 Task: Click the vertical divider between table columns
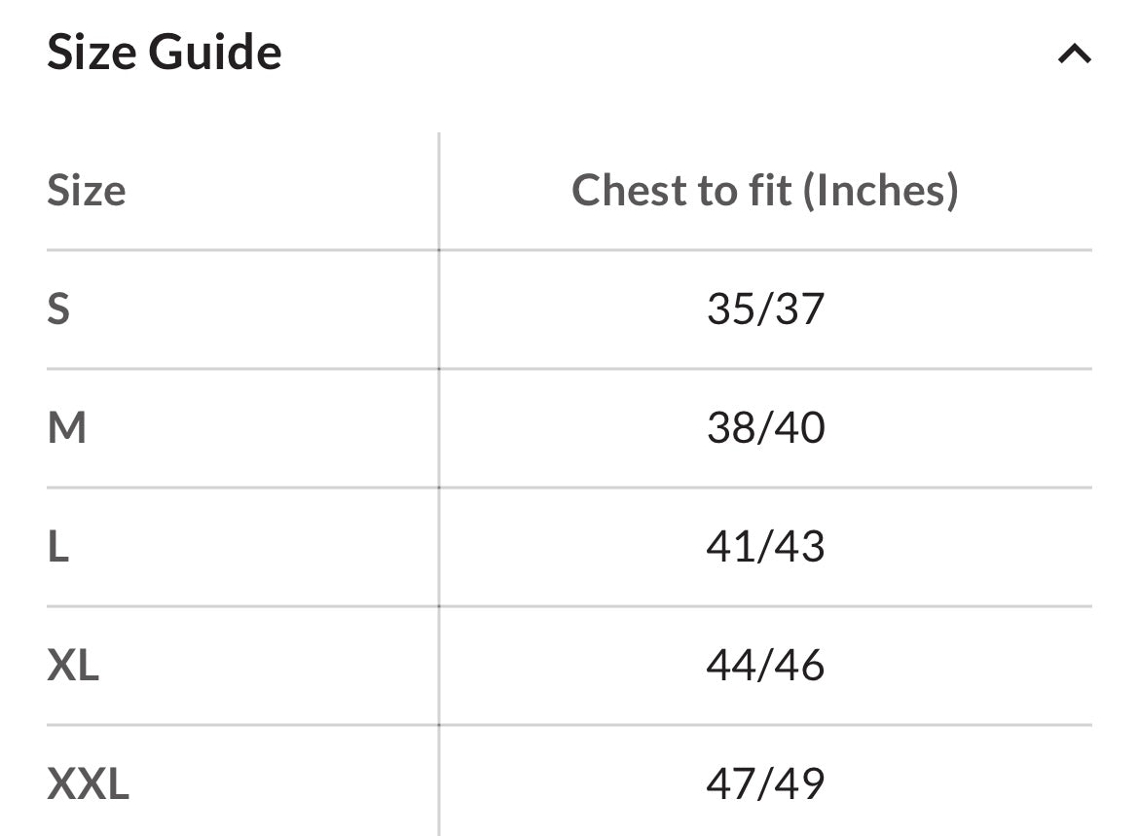439,487
